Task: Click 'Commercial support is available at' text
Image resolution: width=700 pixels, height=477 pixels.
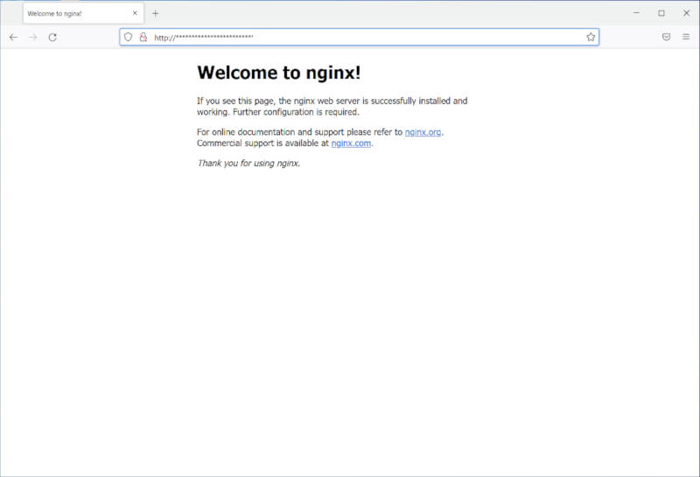Action: tap(262, 144)
